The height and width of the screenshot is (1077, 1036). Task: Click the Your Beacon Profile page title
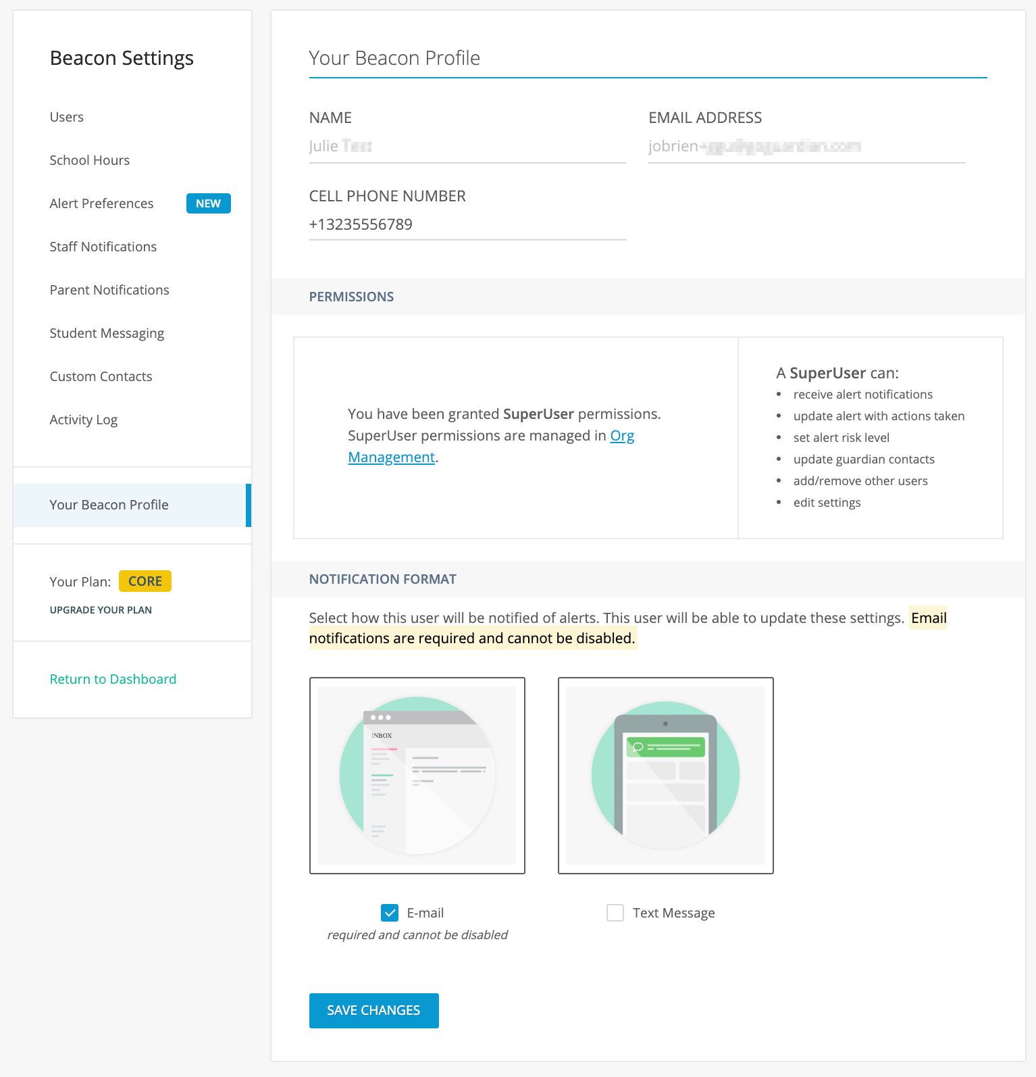click(x=394, y=58)
